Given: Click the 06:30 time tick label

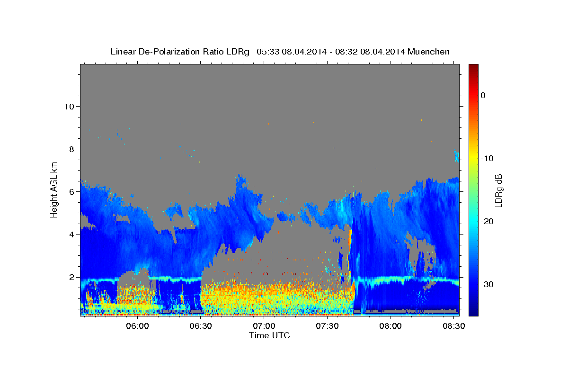Looking at the screenshot, I should [201, 326].
